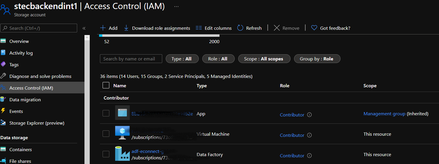Click the role assignments usage progress bar

pyautogui.click(x=159, y=35)
